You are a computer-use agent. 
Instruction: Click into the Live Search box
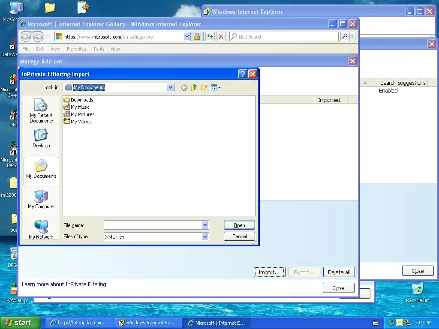[284, 36]
